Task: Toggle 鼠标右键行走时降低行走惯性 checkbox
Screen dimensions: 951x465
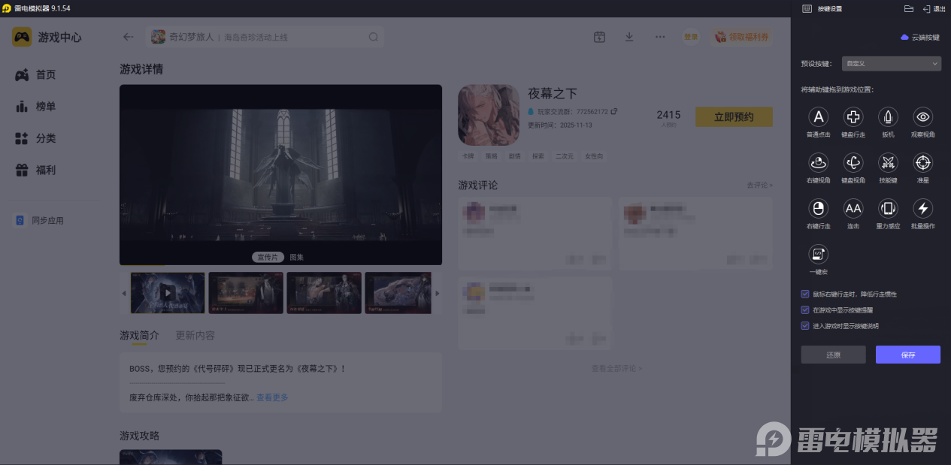Action: (805, 294)
